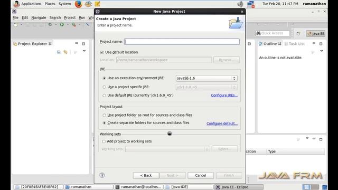Minimize the Project Explorer view
The image size is (338, 190).
coord(77,43)
